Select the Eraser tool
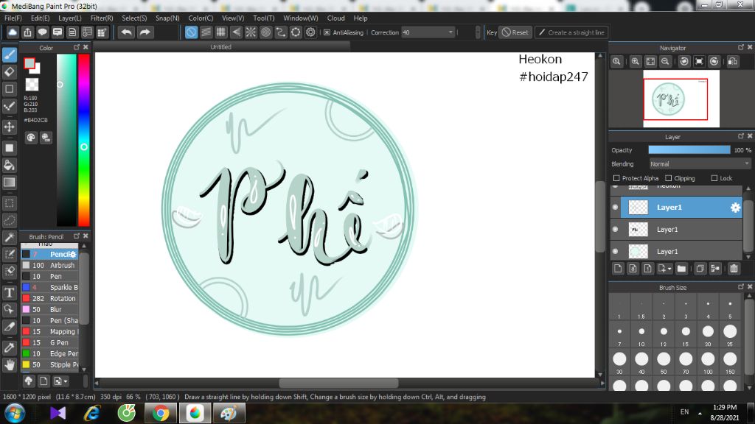The width and height of the screenshot is (755, 424). coord(10,72)
